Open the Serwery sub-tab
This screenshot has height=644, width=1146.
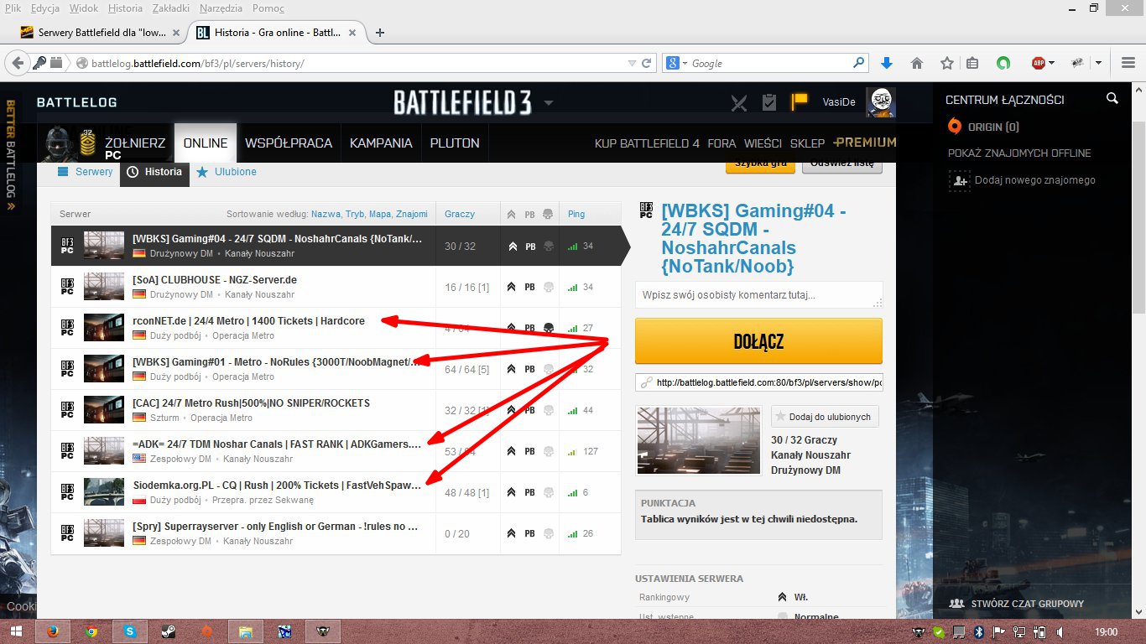[85, 172]
